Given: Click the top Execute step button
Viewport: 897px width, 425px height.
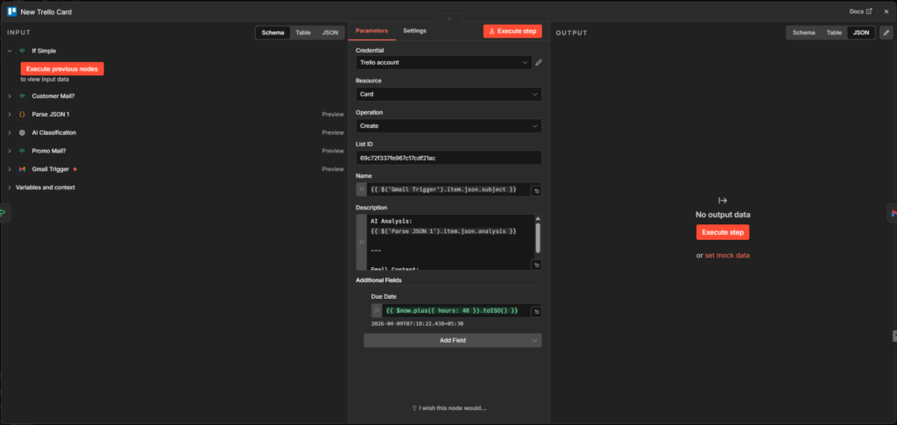Looking at the screenshot, I should (512, 32).
